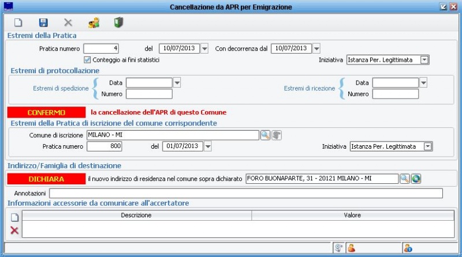Viewport: 462px width, 257px height.
Task: Click the Comune di iscrizione field
Action: tap(173, 135)
